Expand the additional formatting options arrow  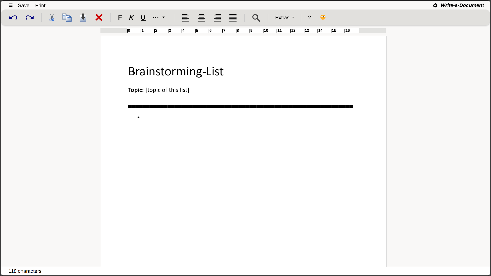pyautogui.click(x=164, y=18)
